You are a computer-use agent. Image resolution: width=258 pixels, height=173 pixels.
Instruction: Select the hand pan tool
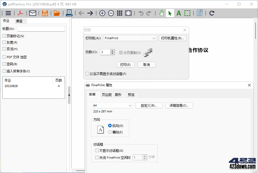click(161, 13)
